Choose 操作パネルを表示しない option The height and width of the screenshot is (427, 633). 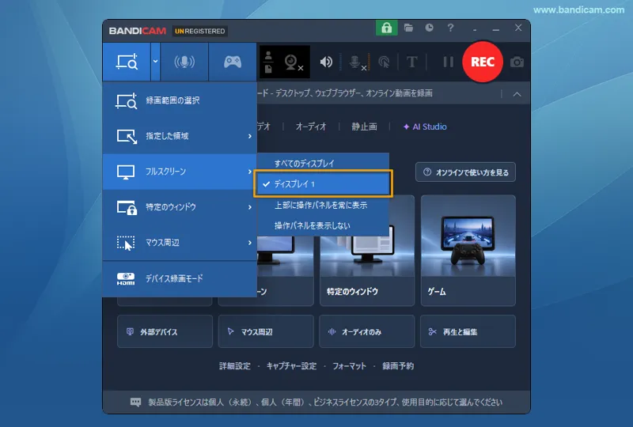323,225
